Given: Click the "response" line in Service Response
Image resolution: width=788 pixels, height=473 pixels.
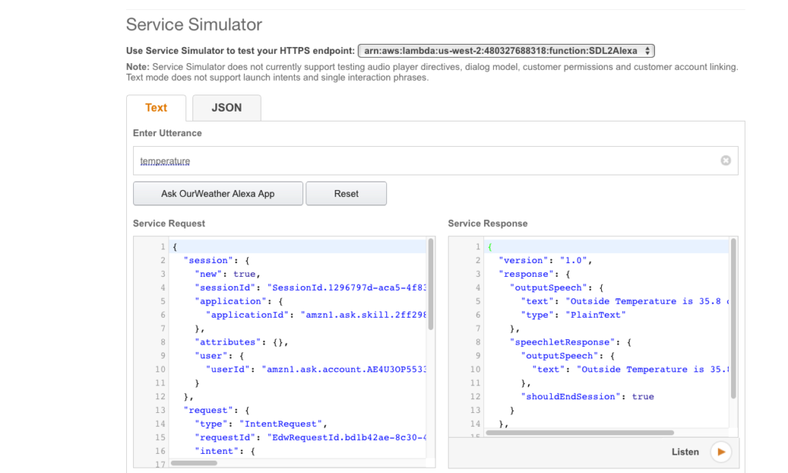Looking at the screenshot, I should [534, 274].
